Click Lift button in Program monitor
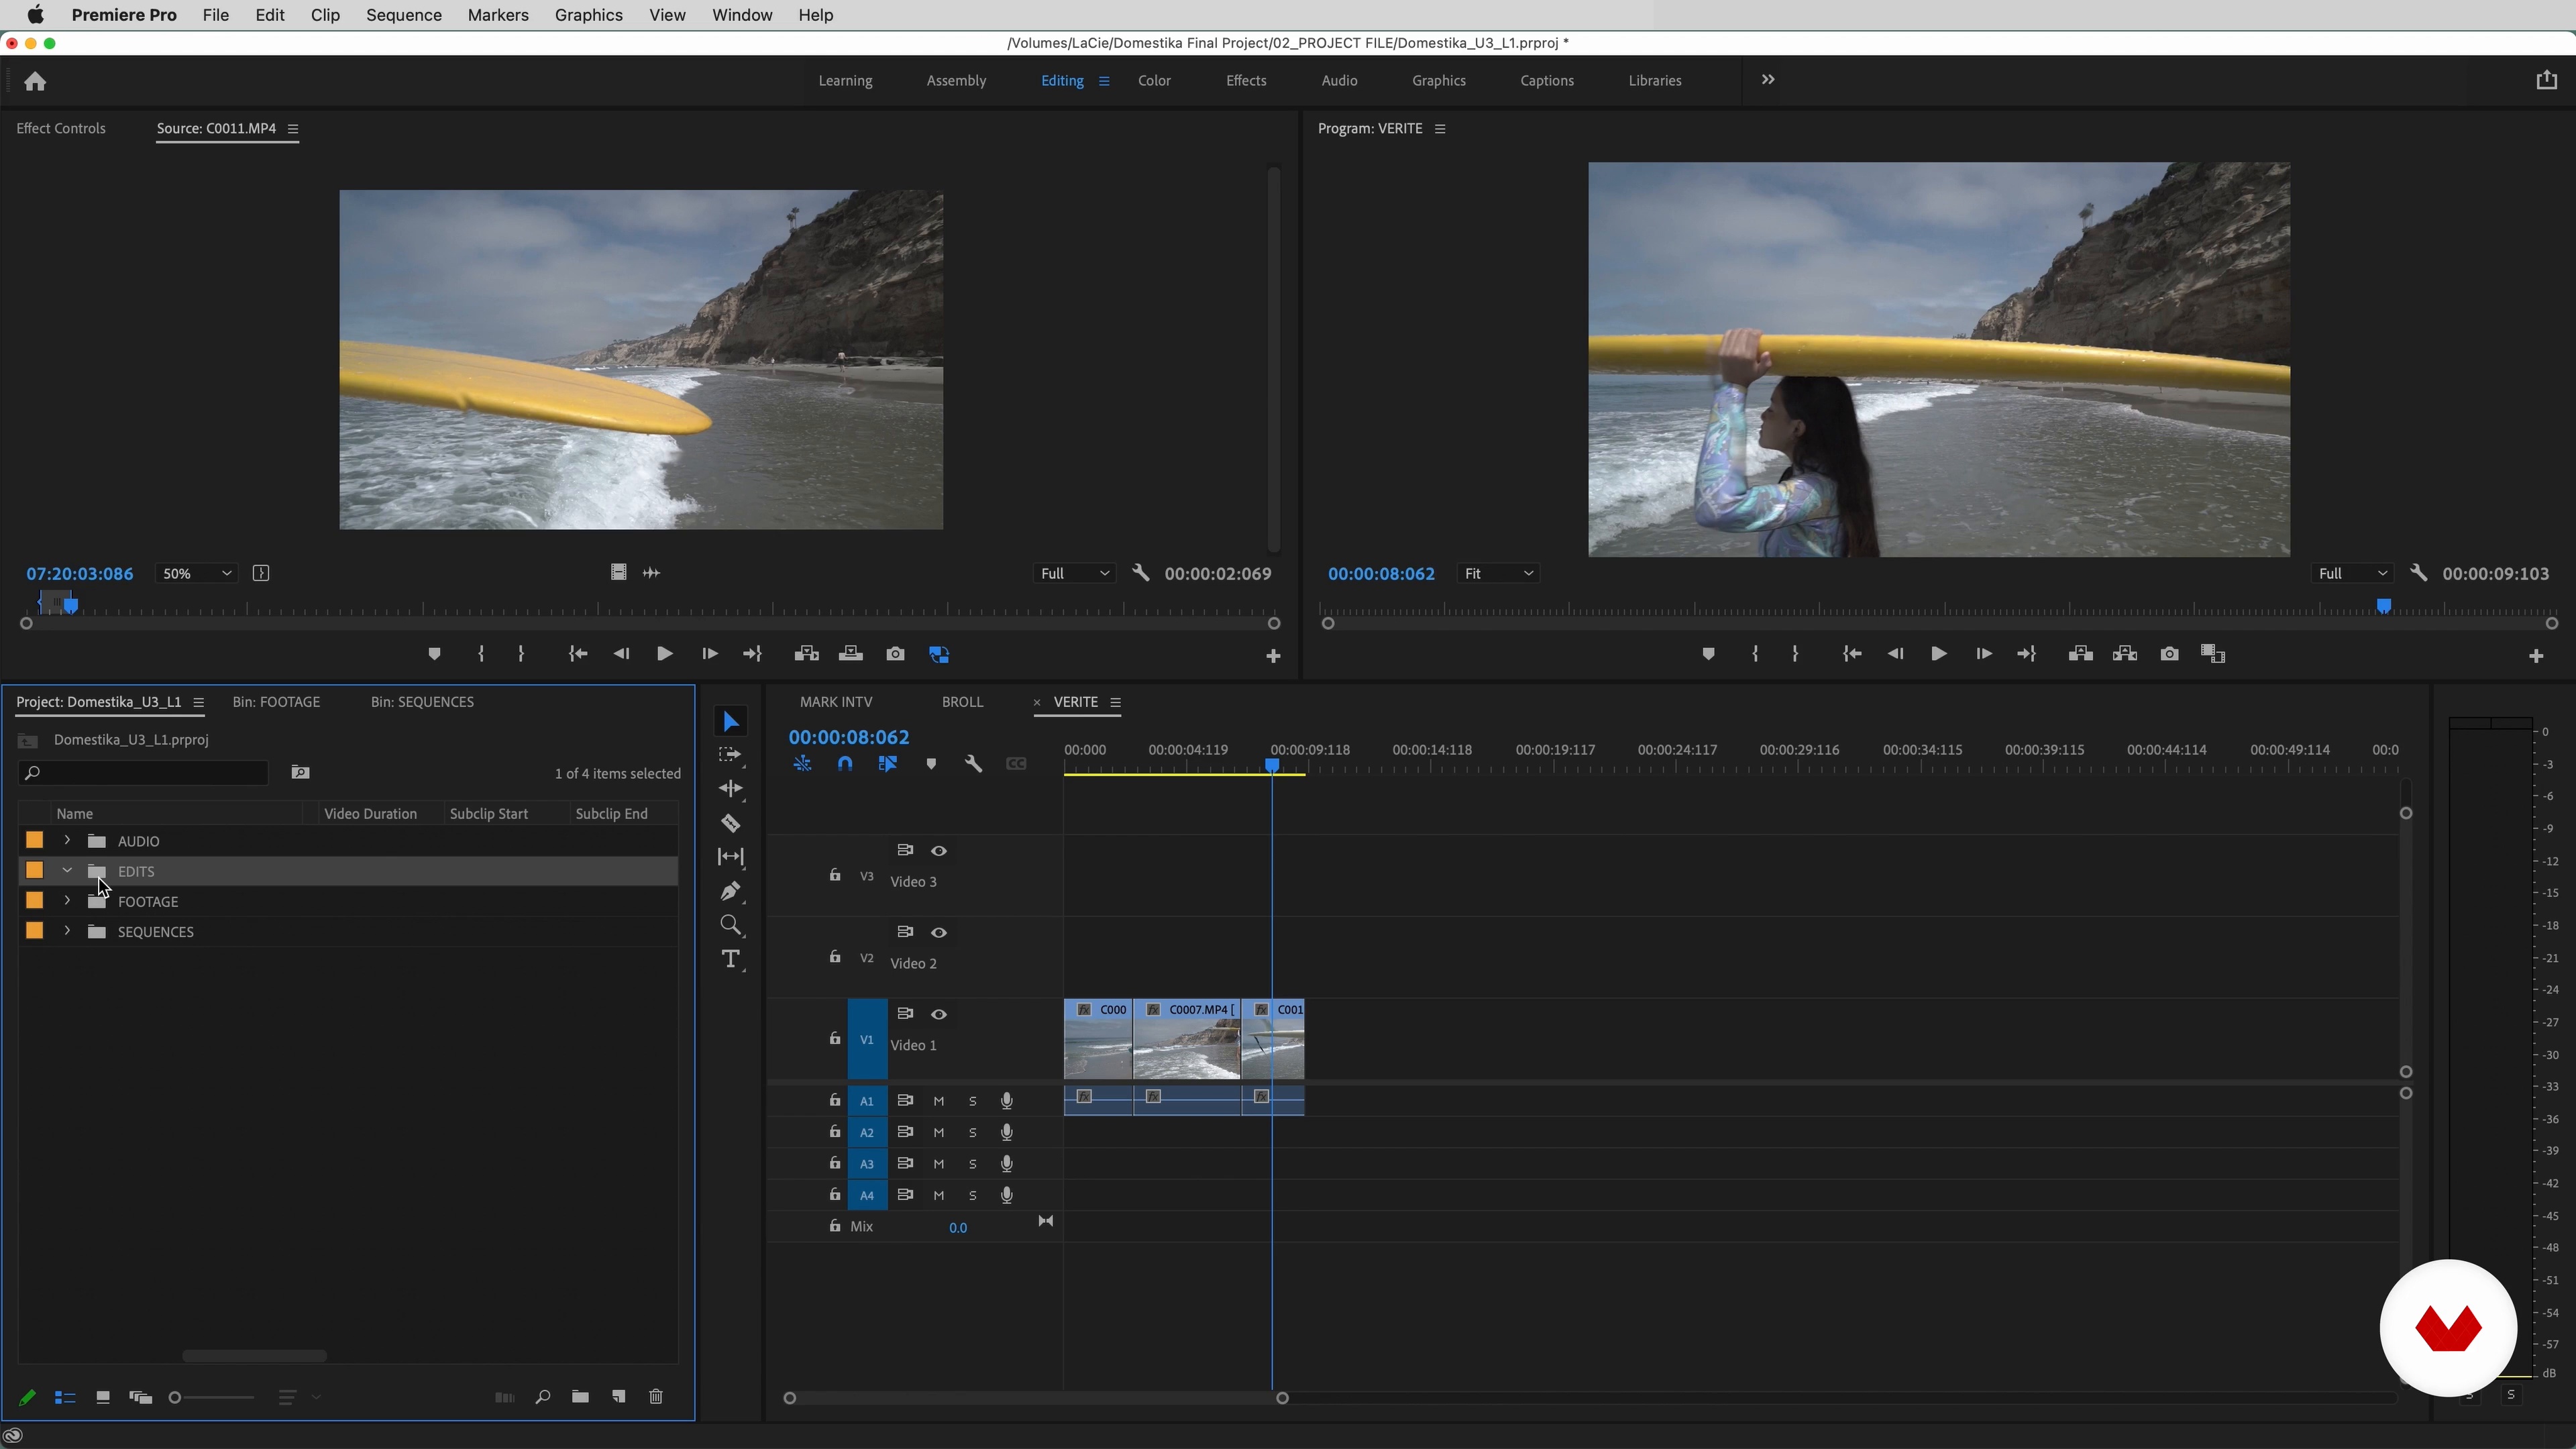This screenshot has width=2576, height=1449. point(2080,654)
